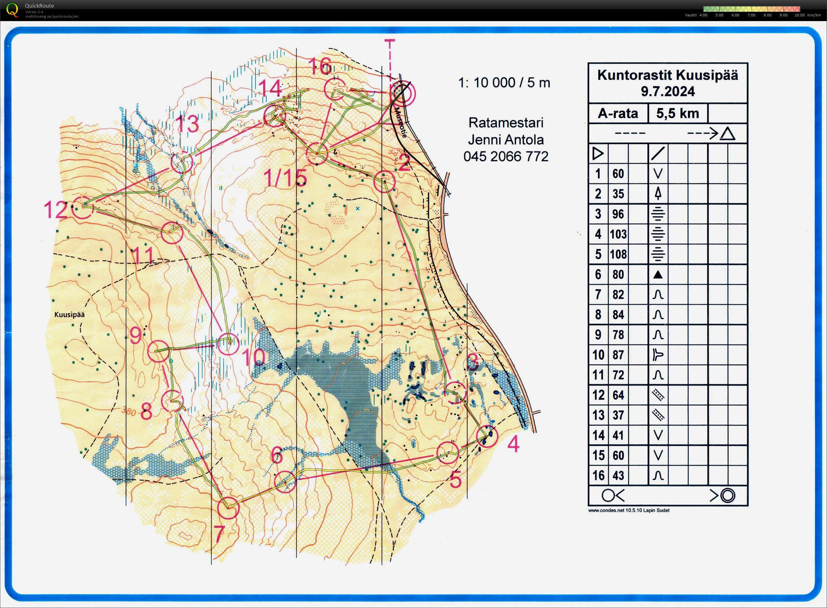Click code 84 in row 8
Screen dimensions: 827x608
pos(618,315)
